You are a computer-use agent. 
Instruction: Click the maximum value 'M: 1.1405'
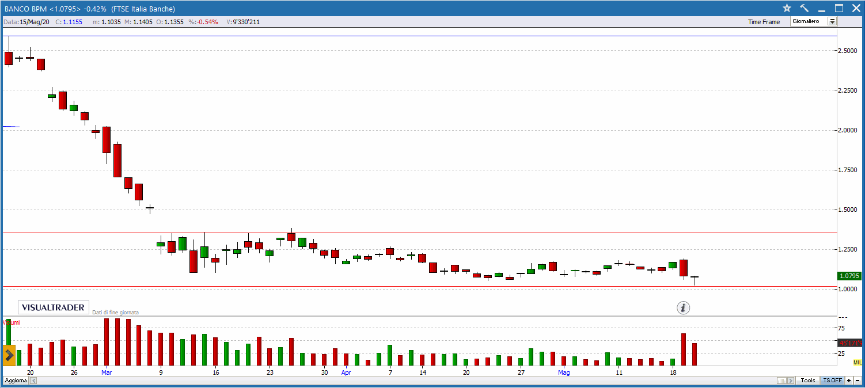click(x=139, y=22)
